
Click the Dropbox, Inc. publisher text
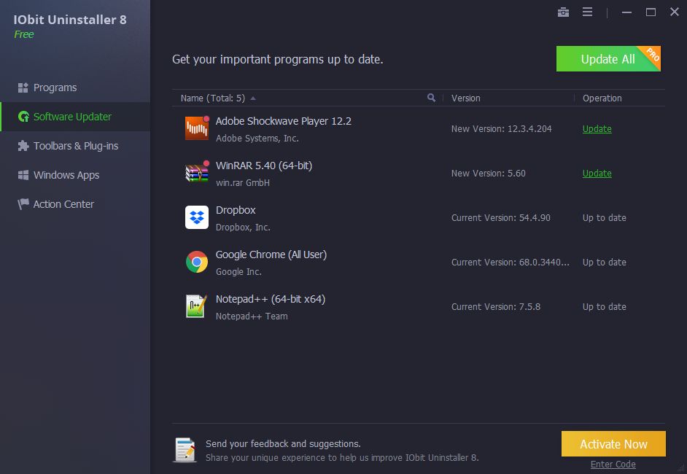243,228
